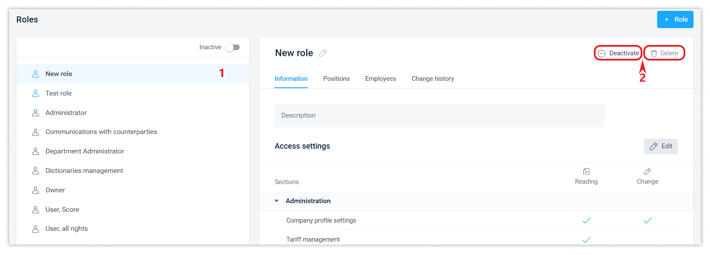Viewport: 710px width, 255px height.
Task: Click the Edit access settings button
Action: pyautogui.click(x=661, y=147)
